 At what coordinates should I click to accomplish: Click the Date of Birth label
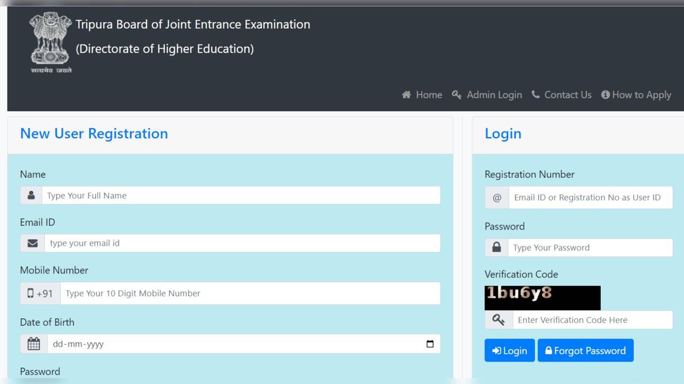point(47,322)
